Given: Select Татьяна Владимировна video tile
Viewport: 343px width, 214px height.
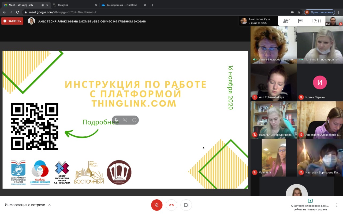Looking at the screenshot, I should click(x=320, y=45).
